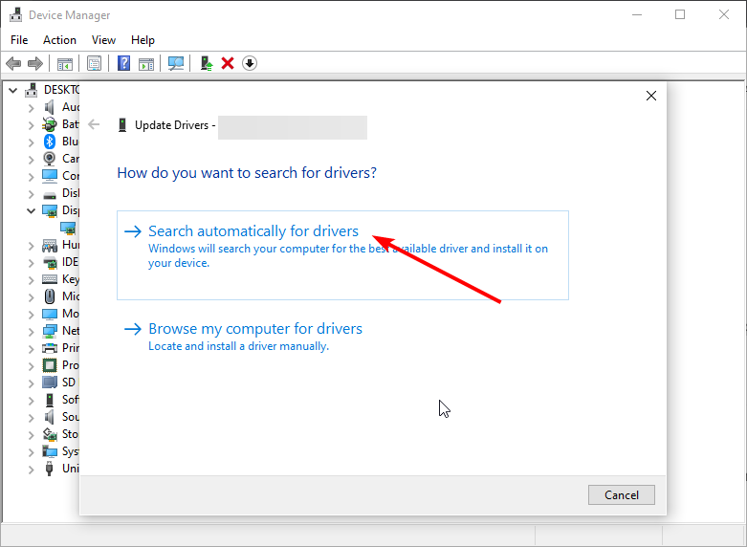The height and width of the screenshot is (547, 747).
Task: Expand the Batteries tree node
Action: click(x=31, y=125)
